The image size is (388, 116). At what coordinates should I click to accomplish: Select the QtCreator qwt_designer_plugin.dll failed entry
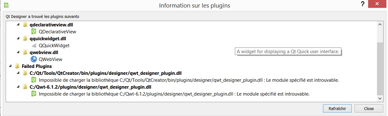(x=105, y=73)
